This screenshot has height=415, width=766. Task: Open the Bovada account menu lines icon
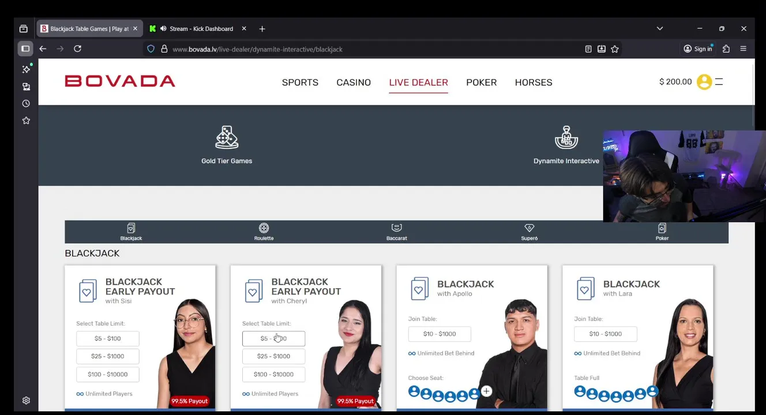pos(719,82)
